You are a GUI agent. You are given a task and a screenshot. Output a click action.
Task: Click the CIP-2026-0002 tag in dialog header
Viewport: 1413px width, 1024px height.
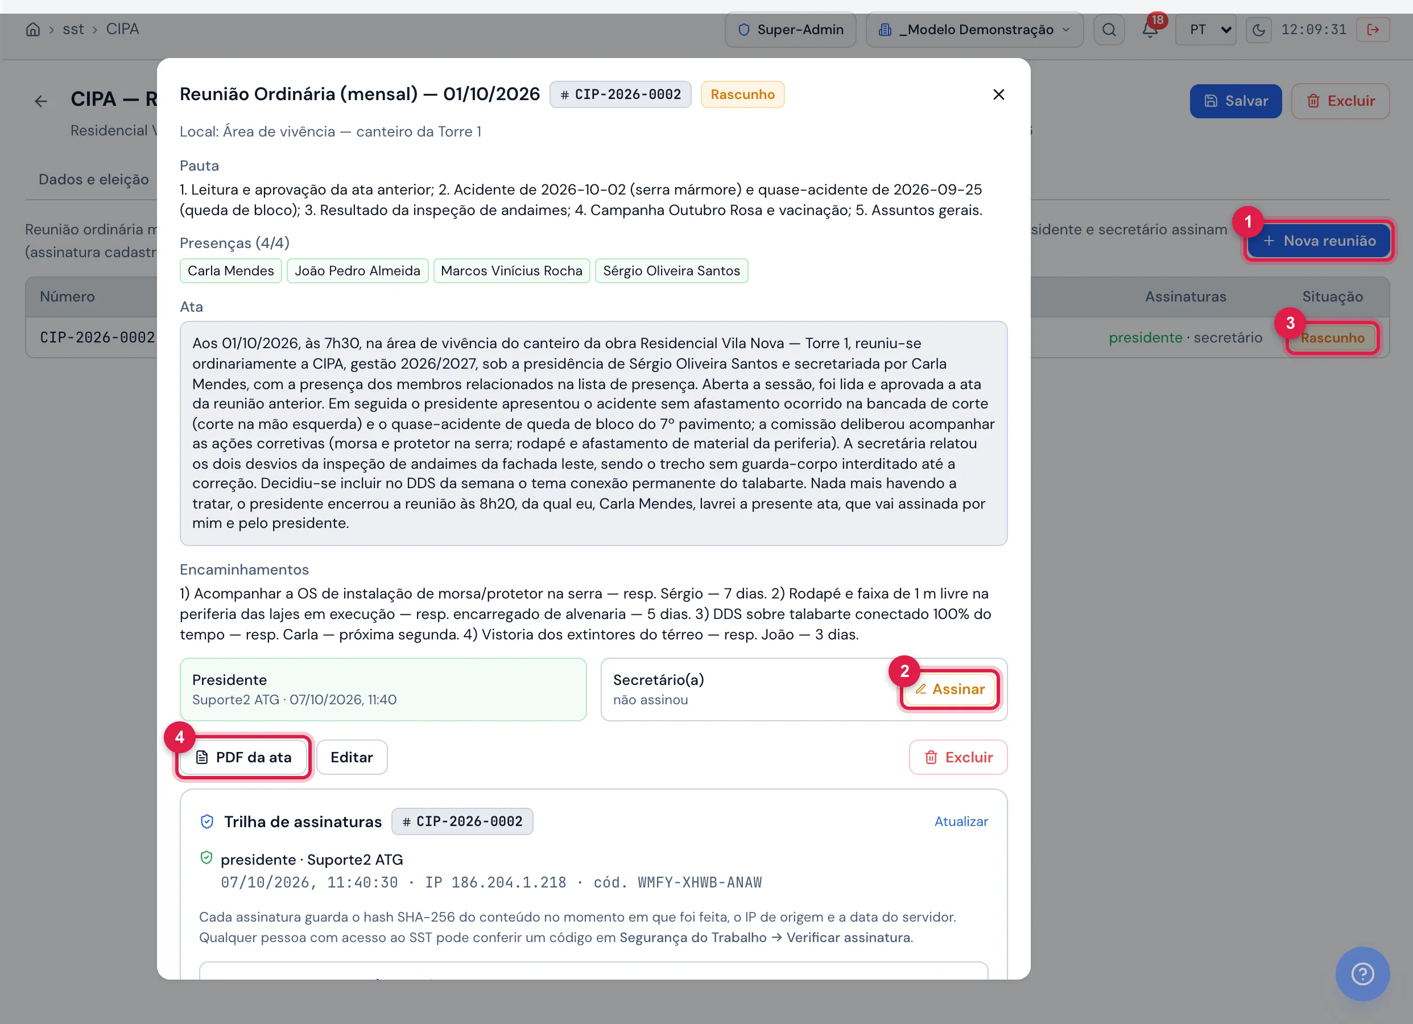620,94
